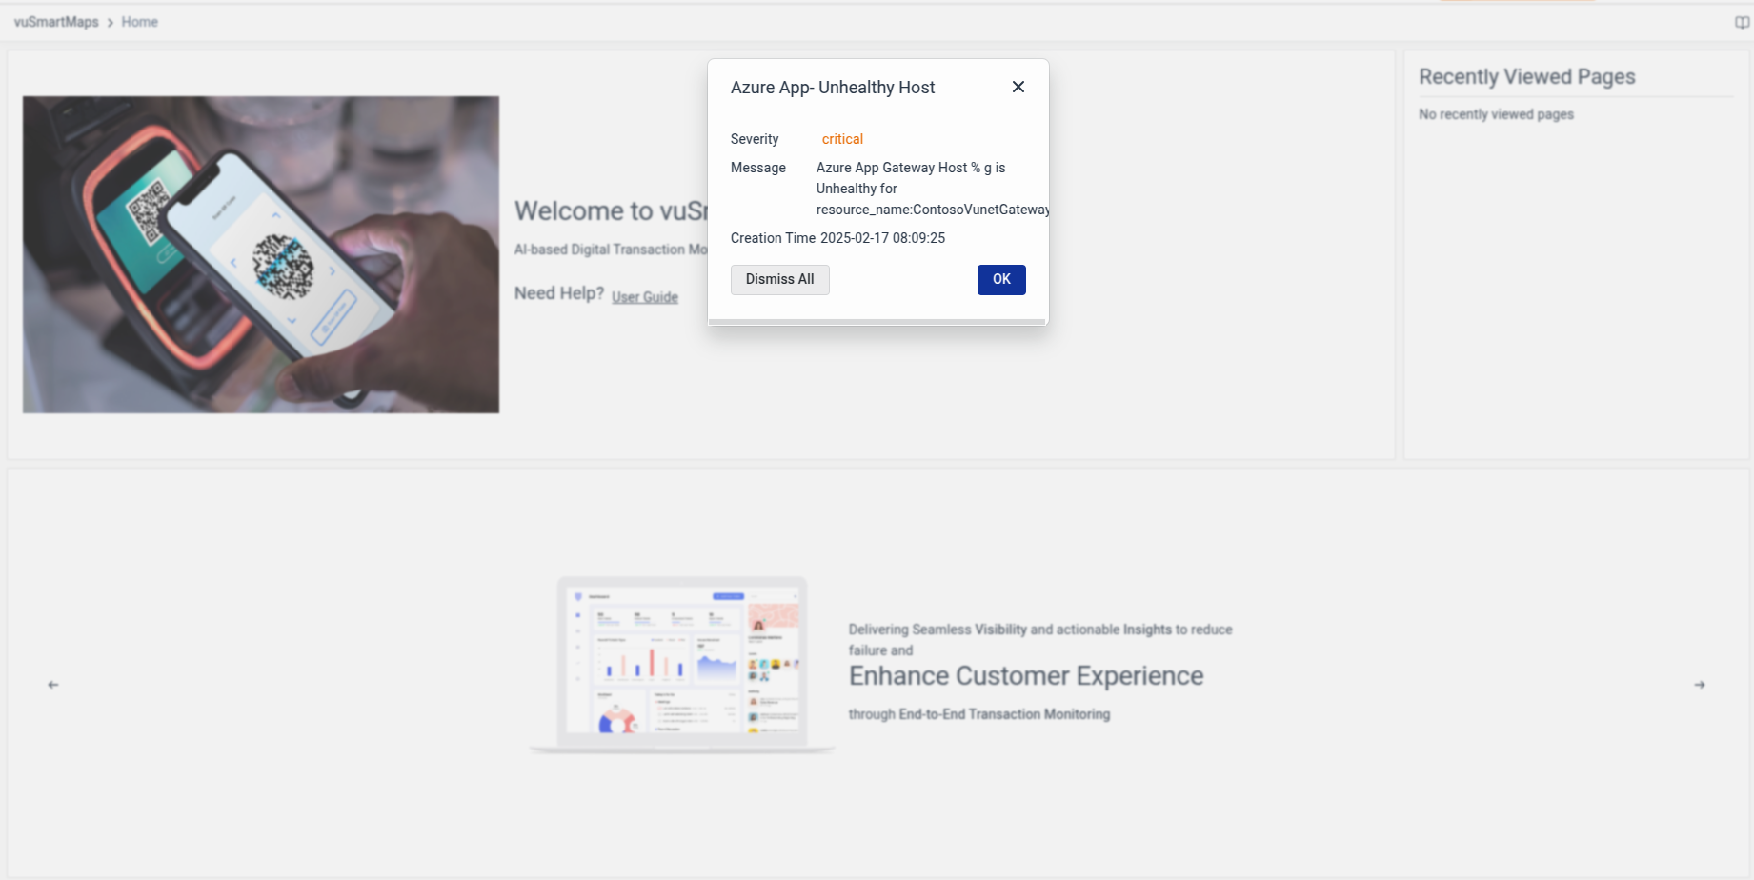The width and height of the screenshot is (1754, 880).
Task: Click the creation time timestamp
Action: tap(882, 238)
